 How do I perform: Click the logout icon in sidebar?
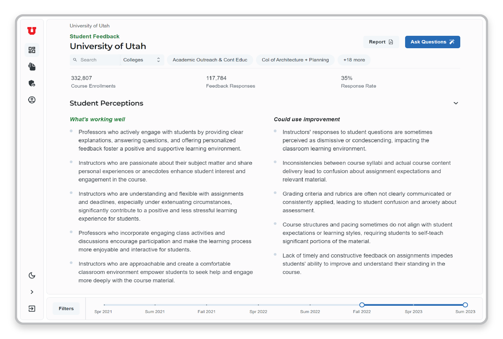(x=32, y=309)
